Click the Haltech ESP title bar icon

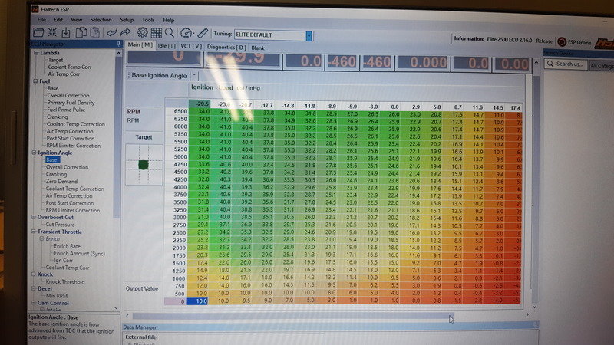pos(35,8)
